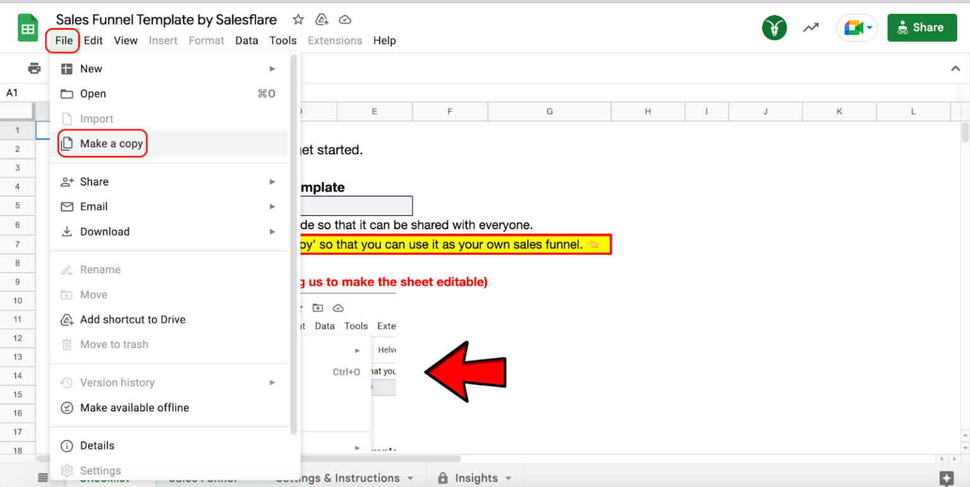Click the File menu scrollbar
This screenshot has width=970, height=487.
tap(293, 244)
